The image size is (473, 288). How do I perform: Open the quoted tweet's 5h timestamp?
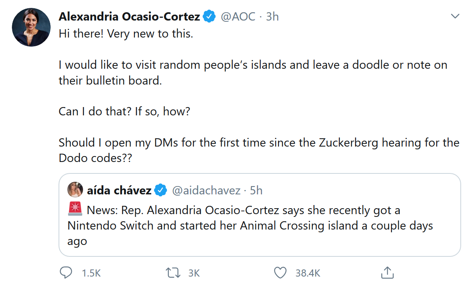256,190
